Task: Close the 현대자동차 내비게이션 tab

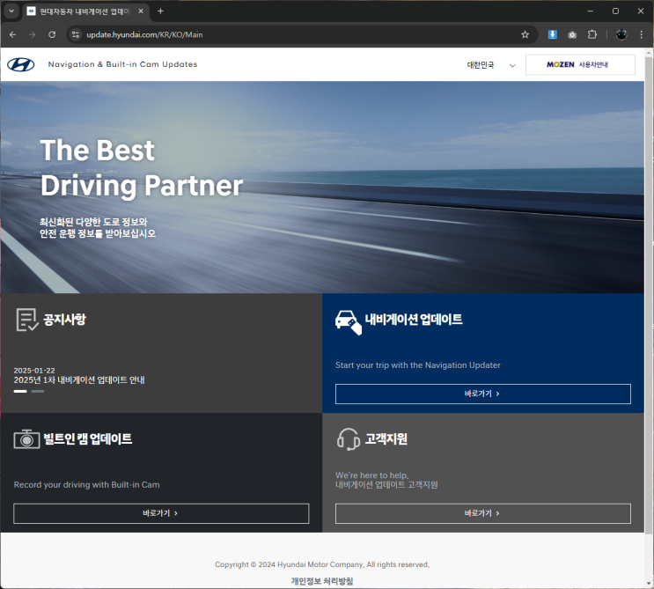Action: (x=141, y=11)
